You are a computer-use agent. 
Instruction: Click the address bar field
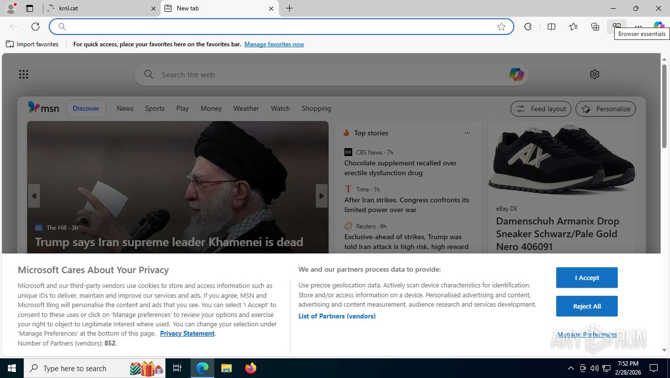point(281,27)
